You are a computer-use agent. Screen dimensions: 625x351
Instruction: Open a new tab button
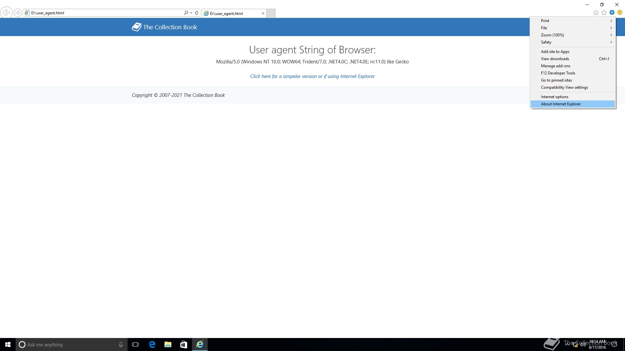click(x=271, y=13)
